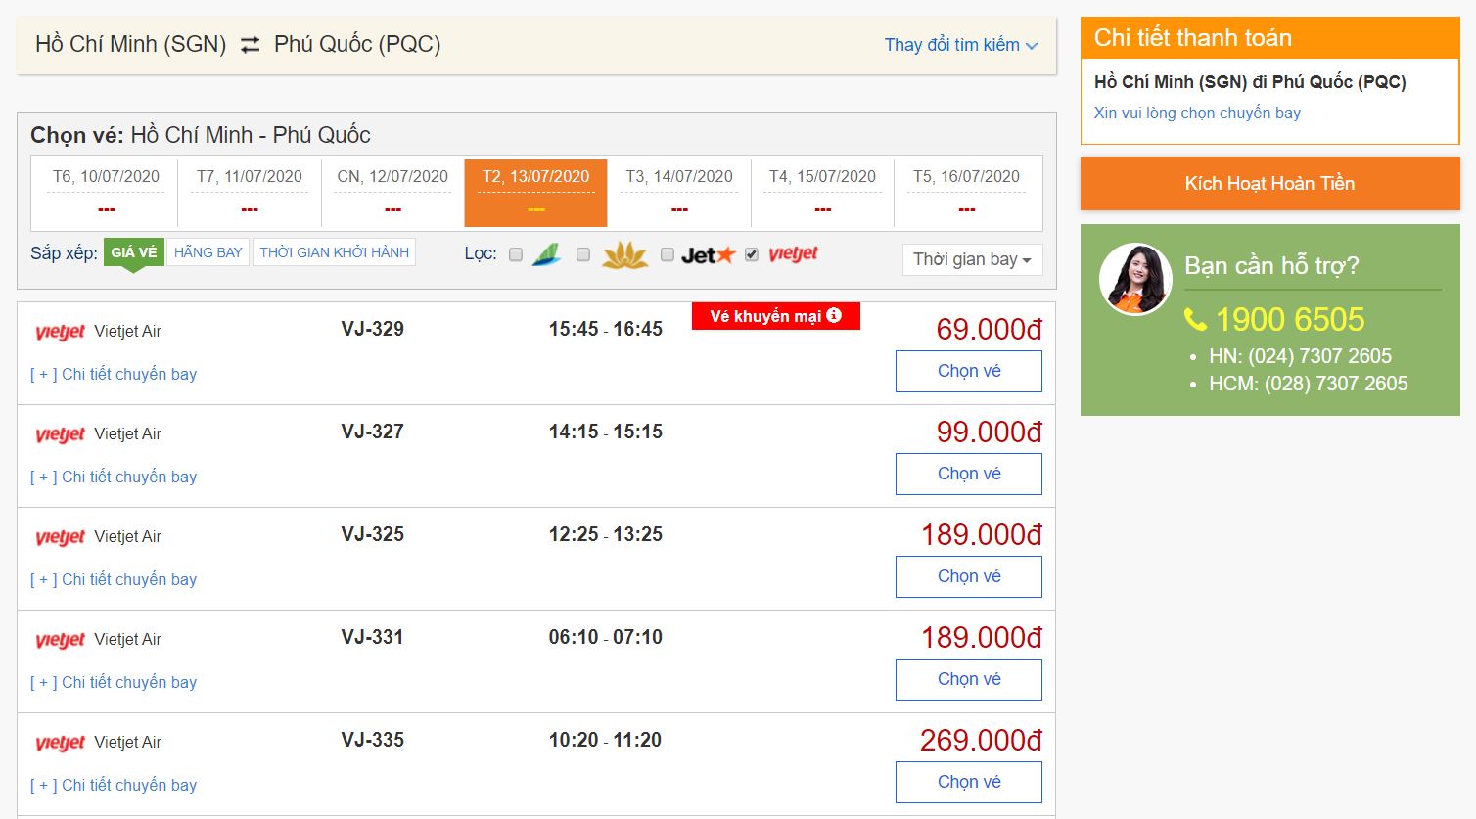Uncheck the Vietjet filter checkbox
1476x819 pixels.
coord(752,254)
